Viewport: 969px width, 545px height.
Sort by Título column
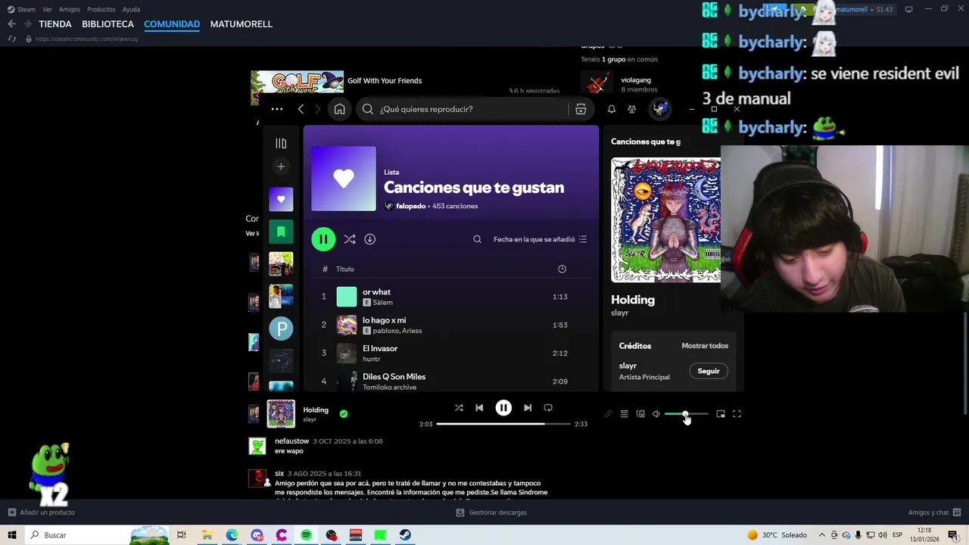pos(344,269)
